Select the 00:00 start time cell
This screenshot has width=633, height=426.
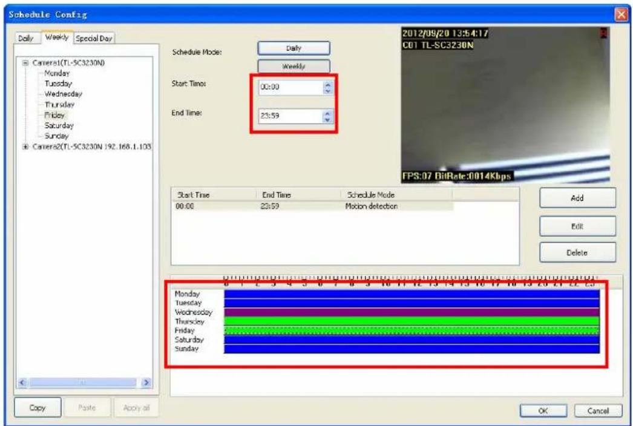pyautogui.click(x=185, y=206)
